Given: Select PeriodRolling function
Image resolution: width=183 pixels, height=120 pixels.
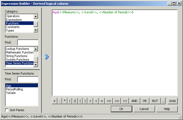Looking at the screenshot, I should (x=22, y=89).
